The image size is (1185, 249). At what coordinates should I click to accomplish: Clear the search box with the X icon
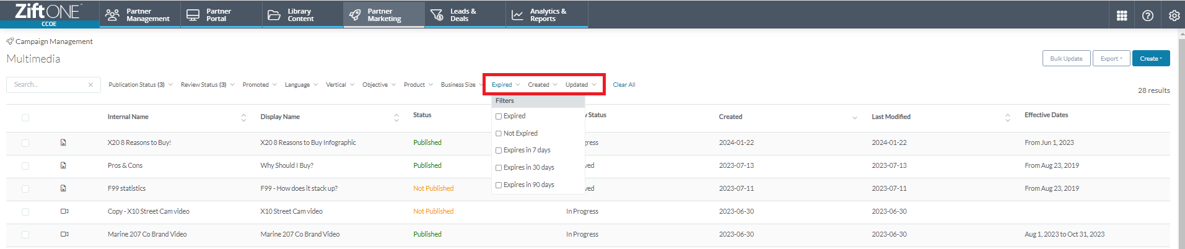(90, 85)
